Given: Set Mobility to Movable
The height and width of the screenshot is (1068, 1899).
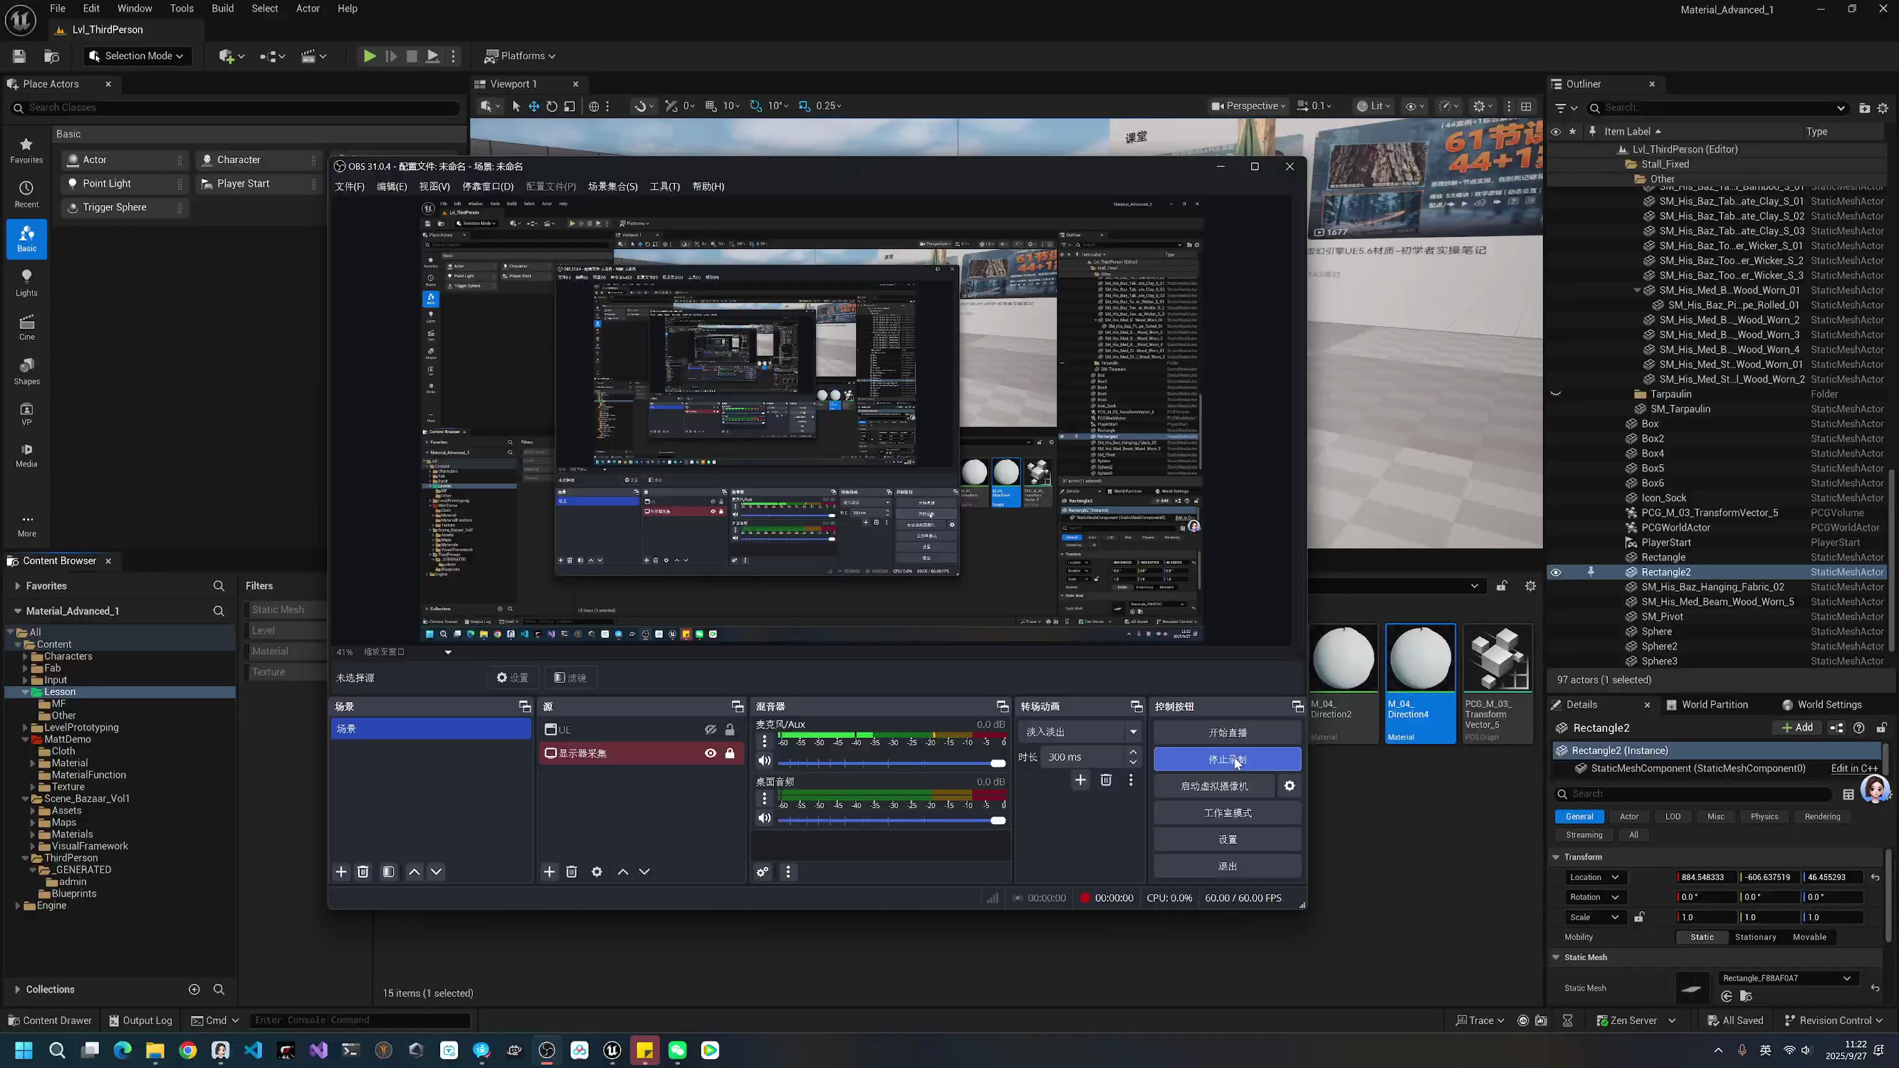Looking at the screenshot, I should pyautogui.click(x=1810, y=938).
